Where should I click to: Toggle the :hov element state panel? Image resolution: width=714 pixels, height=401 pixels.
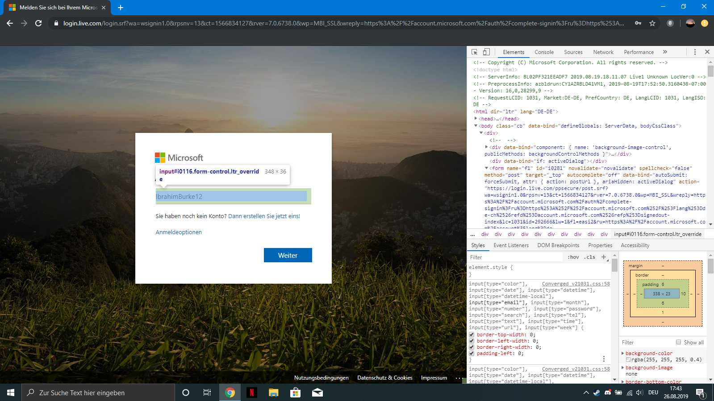(573, 257)
